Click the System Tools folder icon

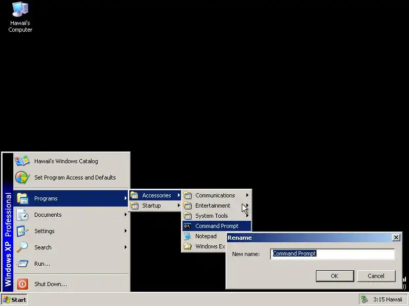(x=188, y=216)
